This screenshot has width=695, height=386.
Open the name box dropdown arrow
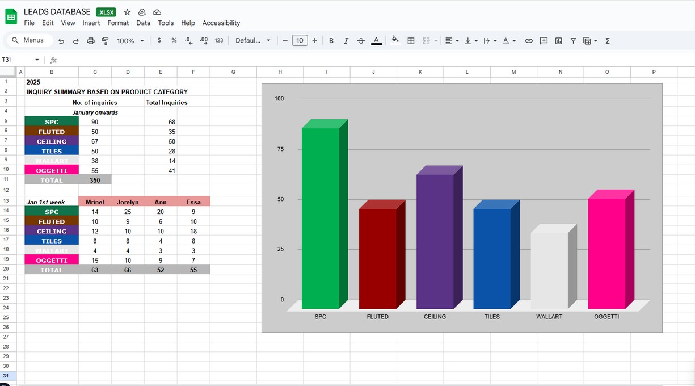tap(37, 60)
